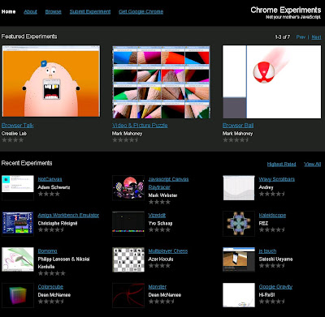Click the Azer Koculu author name
Screen dimensions: 325x317
coord(161,259)
